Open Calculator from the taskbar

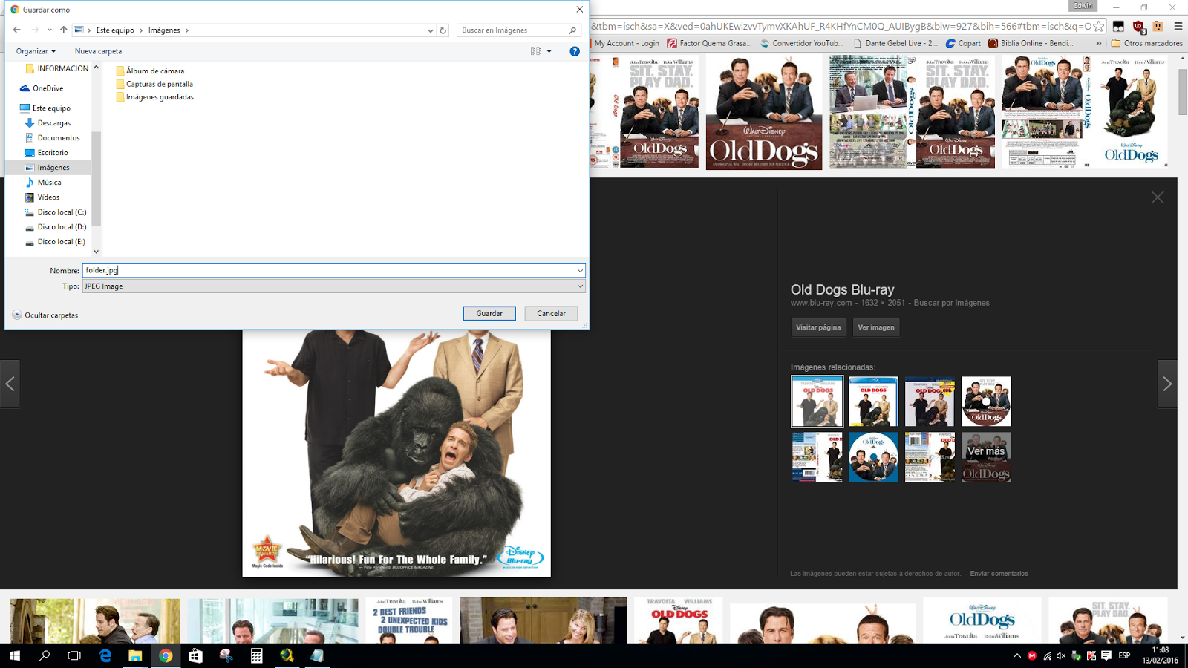(x=256, y=655)
